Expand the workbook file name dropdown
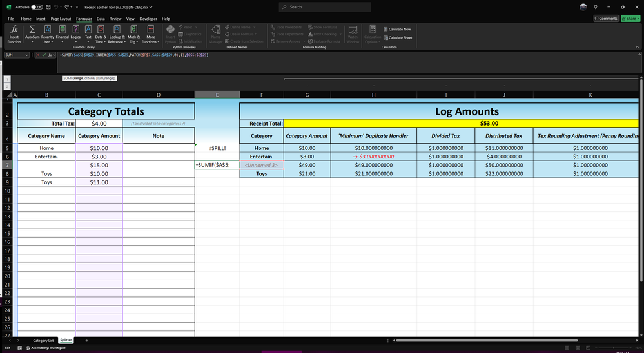 (x=151, y=7)
